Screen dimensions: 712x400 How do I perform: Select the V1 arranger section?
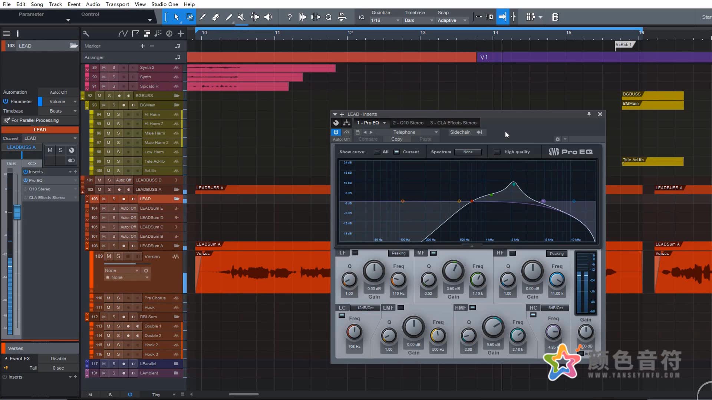point(594,57)
